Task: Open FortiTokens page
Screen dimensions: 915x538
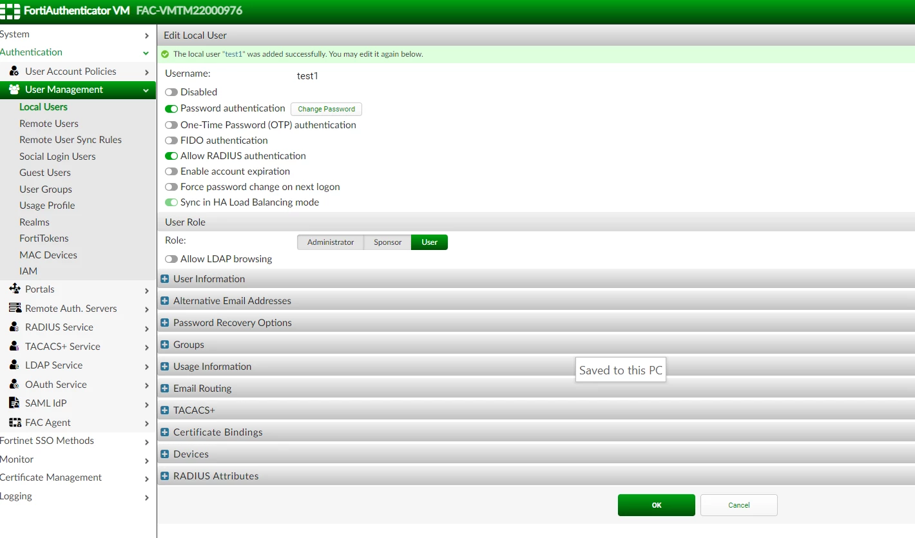Action: (x=44, y=238)
